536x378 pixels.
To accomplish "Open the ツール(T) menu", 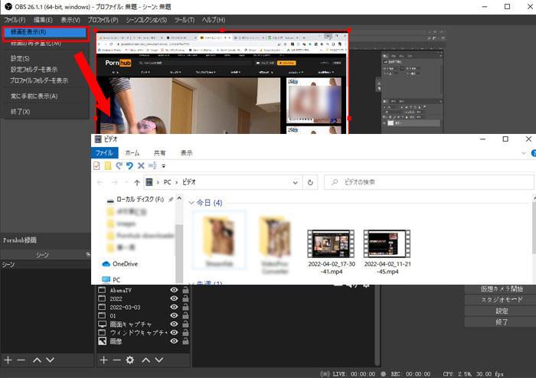I will pos(185,20).
